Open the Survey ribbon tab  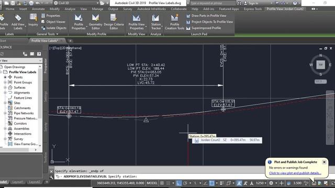[128, 9]
